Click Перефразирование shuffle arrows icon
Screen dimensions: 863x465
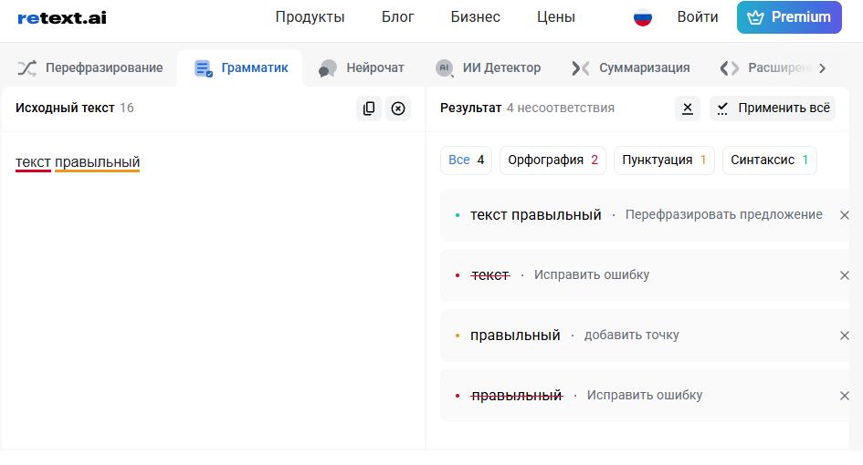click(27, 68)
